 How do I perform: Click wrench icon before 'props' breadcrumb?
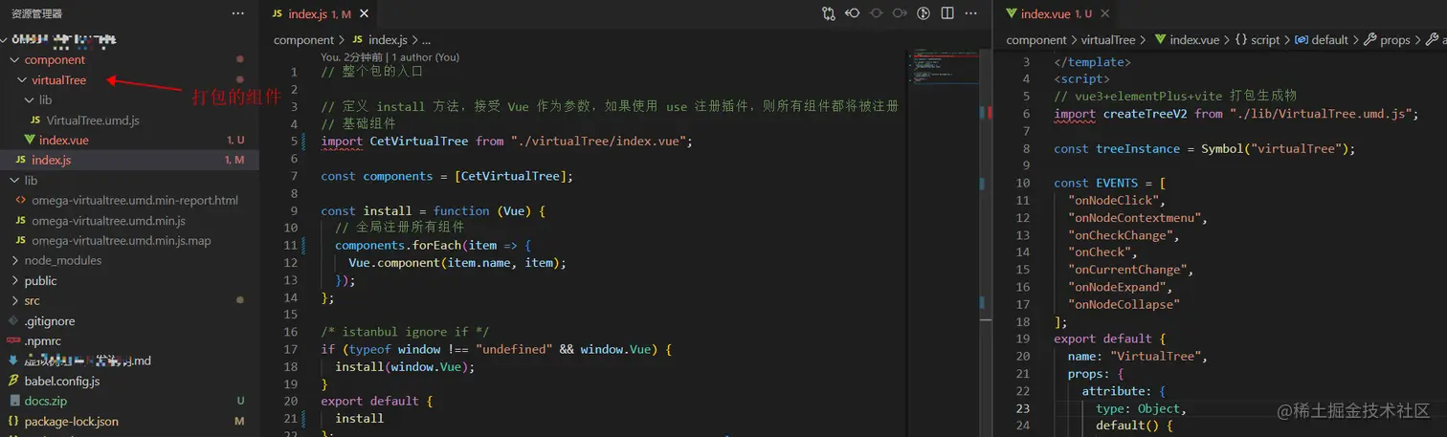[1369, 40]
